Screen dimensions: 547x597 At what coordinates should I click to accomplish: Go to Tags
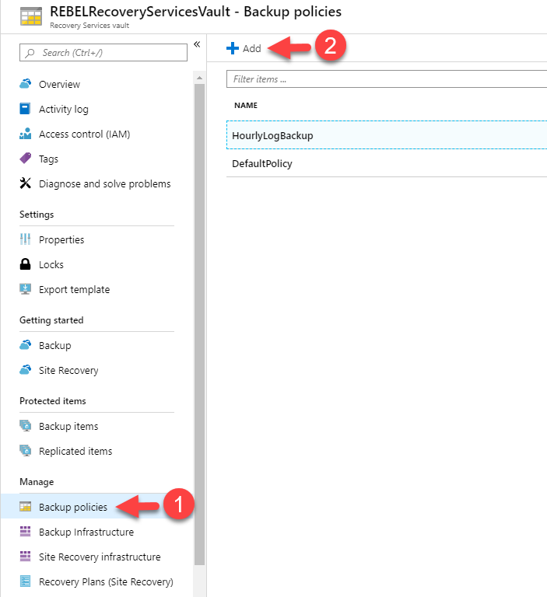[x=48, y=159]
